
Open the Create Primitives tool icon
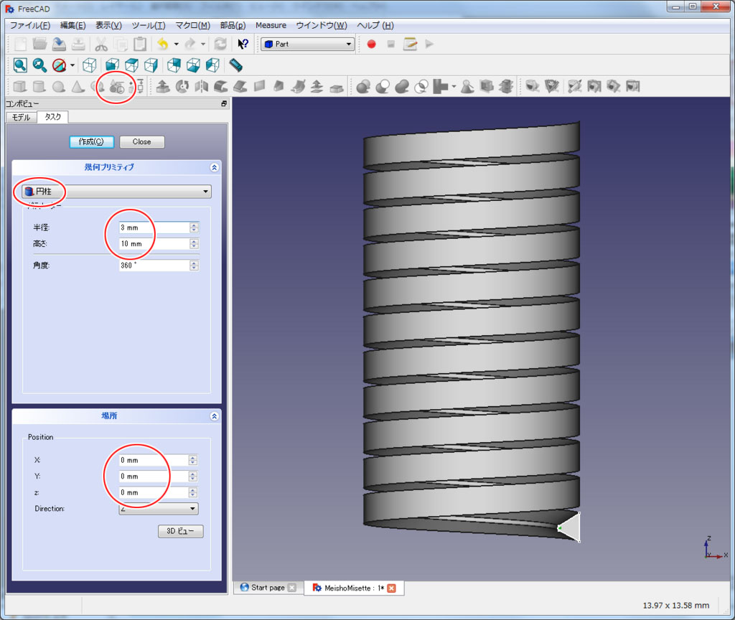pos(117,87)
